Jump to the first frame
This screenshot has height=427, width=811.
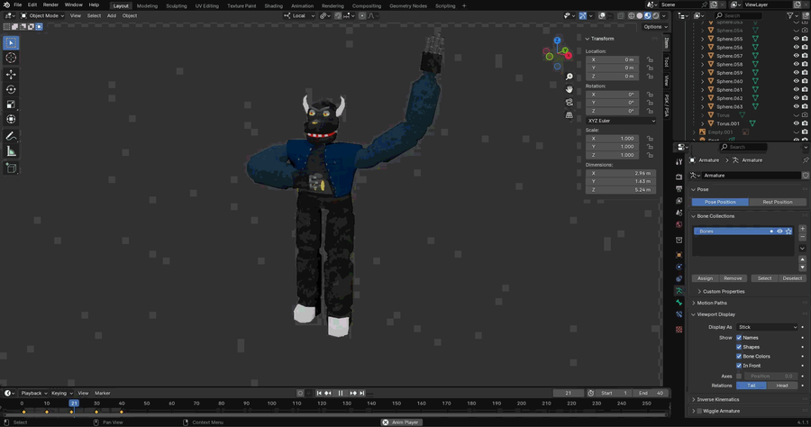319,394
